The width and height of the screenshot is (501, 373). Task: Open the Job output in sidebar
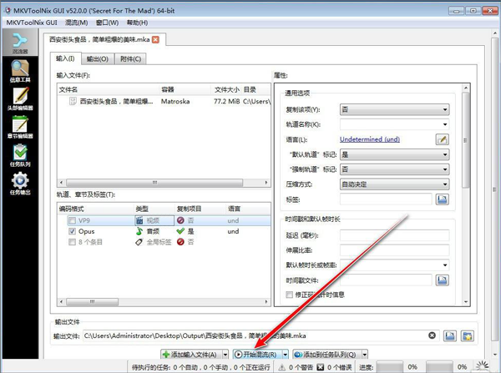[20, 184]
